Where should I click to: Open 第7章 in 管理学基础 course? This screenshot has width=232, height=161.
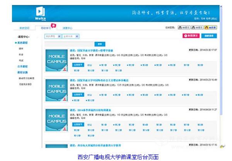pyautogui.click(x=186, y=65)
